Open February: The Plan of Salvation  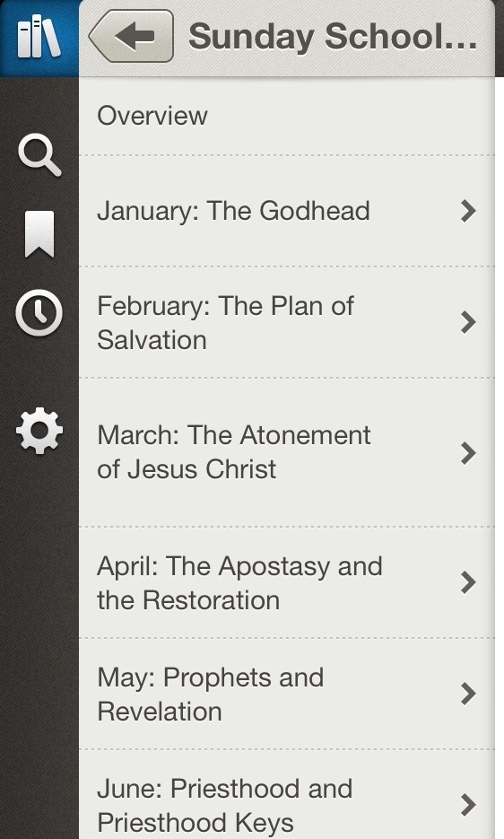click(x=287, y=323)
